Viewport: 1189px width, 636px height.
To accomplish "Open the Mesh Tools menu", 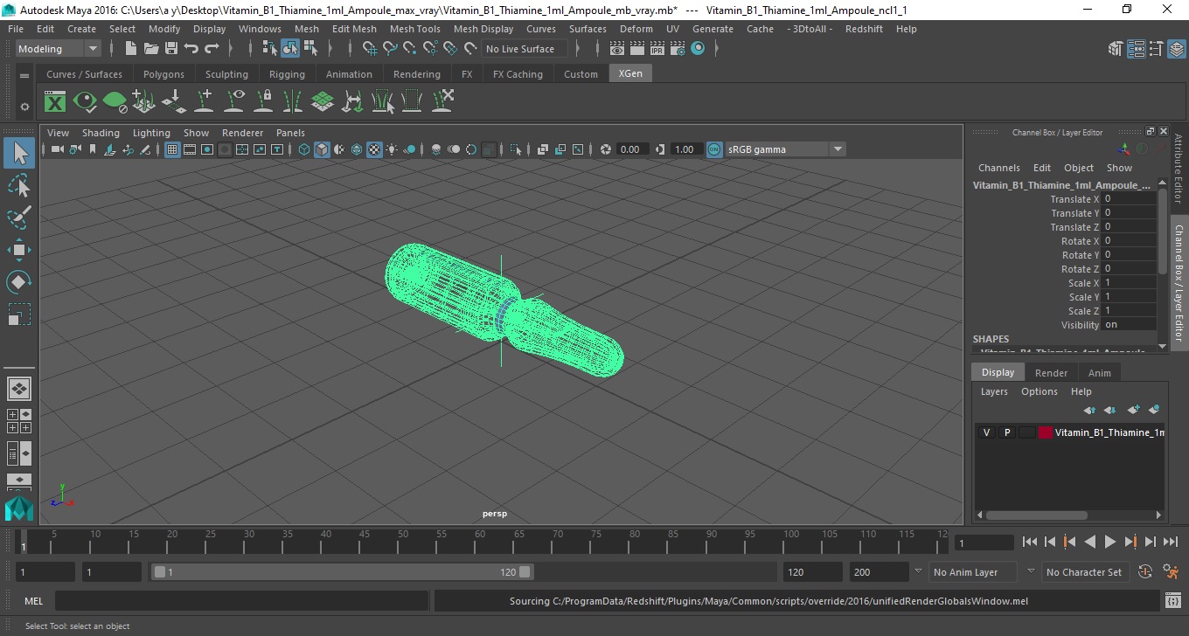I will tap(415, 29).
